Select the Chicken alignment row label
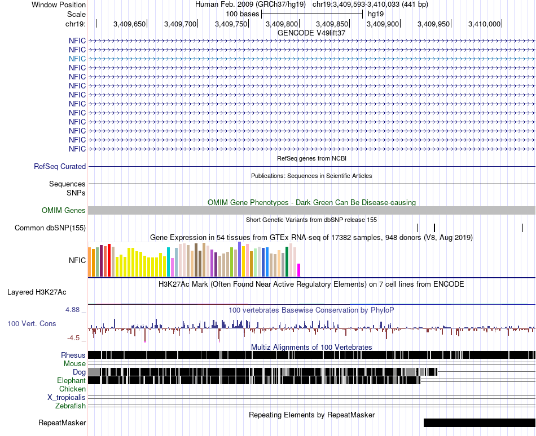Image resolution: width=536 pixels, height=436 pixels. tap(72, 389)
